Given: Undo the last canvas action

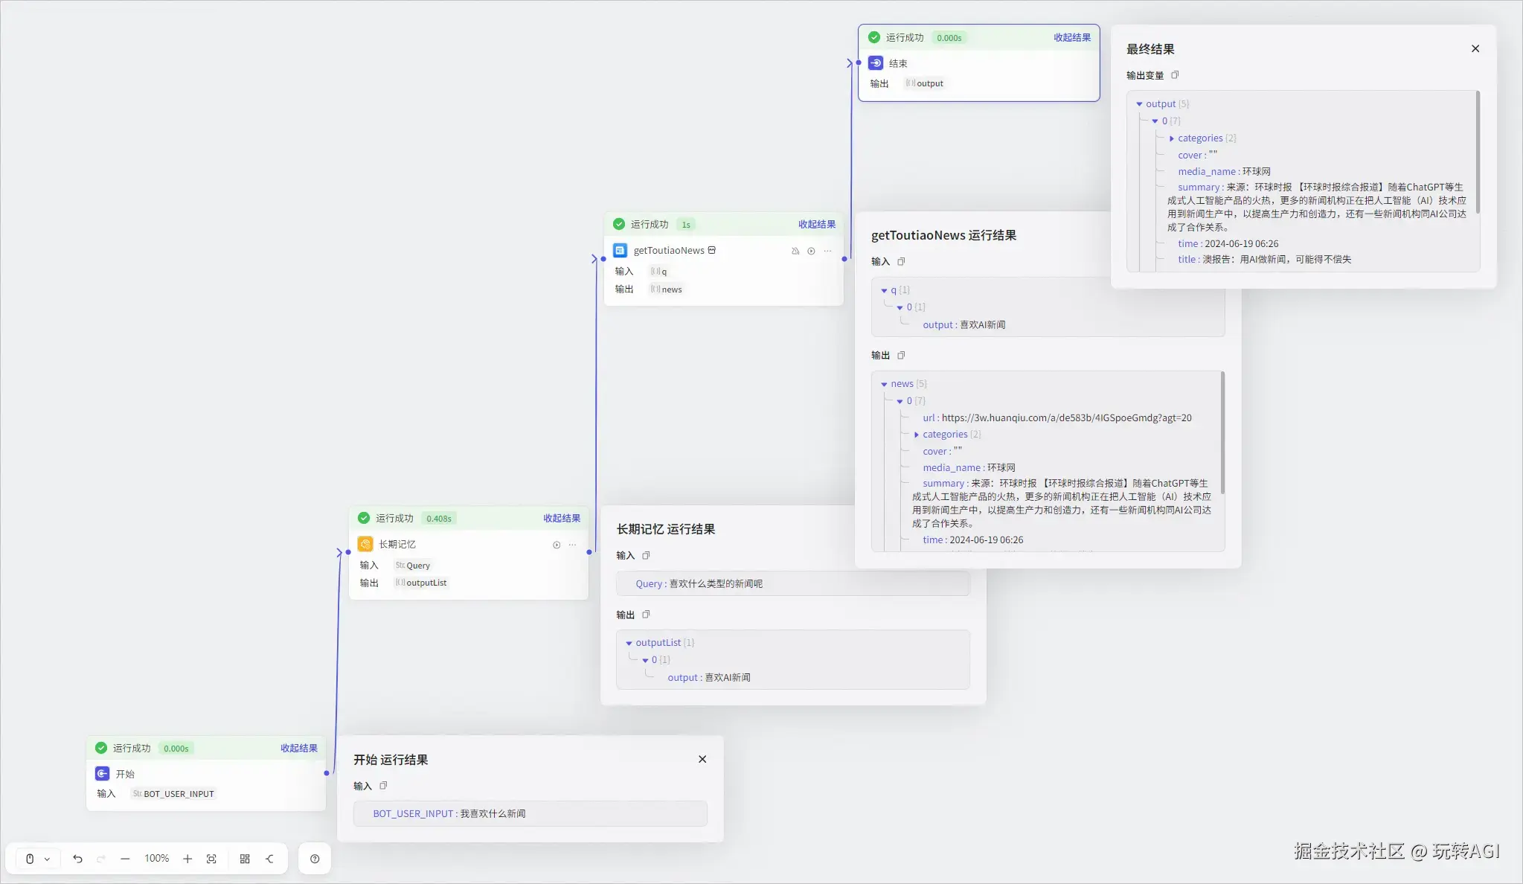Looking at the screenshot, I should [x=77, y=859].
